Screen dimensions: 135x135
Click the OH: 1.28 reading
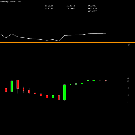point(92,9)
